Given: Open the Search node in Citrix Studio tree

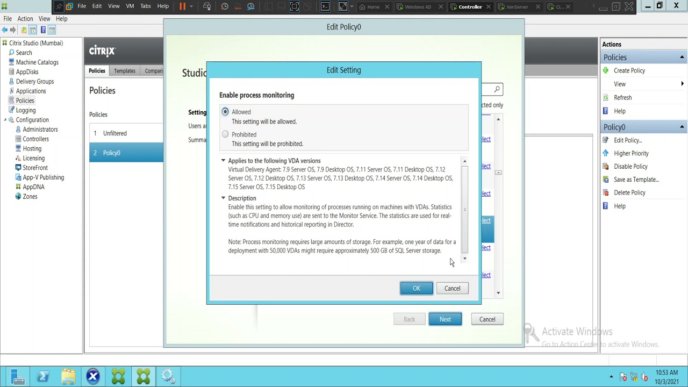Looking at the screenshot, I should click(24, 53).
